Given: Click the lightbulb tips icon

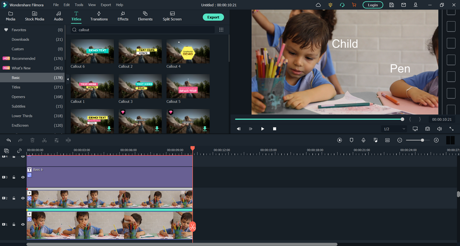Looking at the screenshot, I should click(330, 5).
